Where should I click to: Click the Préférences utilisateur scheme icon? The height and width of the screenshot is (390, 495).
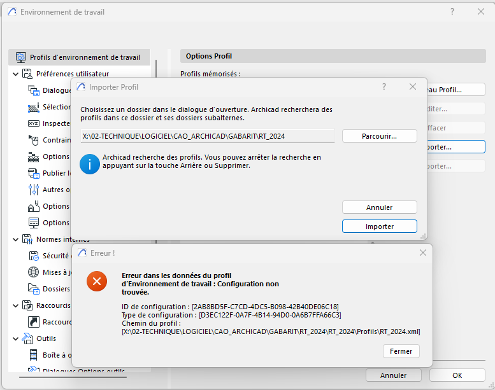pos(27,74)
